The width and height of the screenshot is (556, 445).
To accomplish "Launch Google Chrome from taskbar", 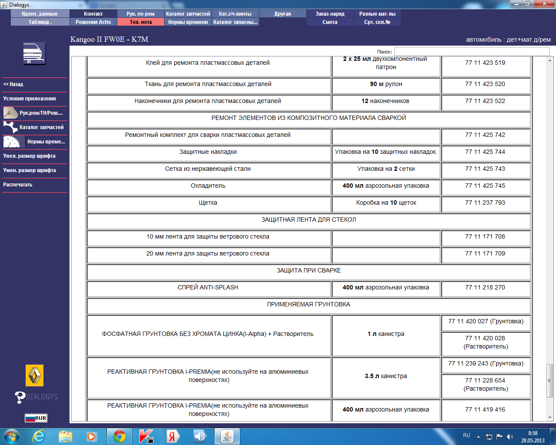I will [x=119, y=436].
